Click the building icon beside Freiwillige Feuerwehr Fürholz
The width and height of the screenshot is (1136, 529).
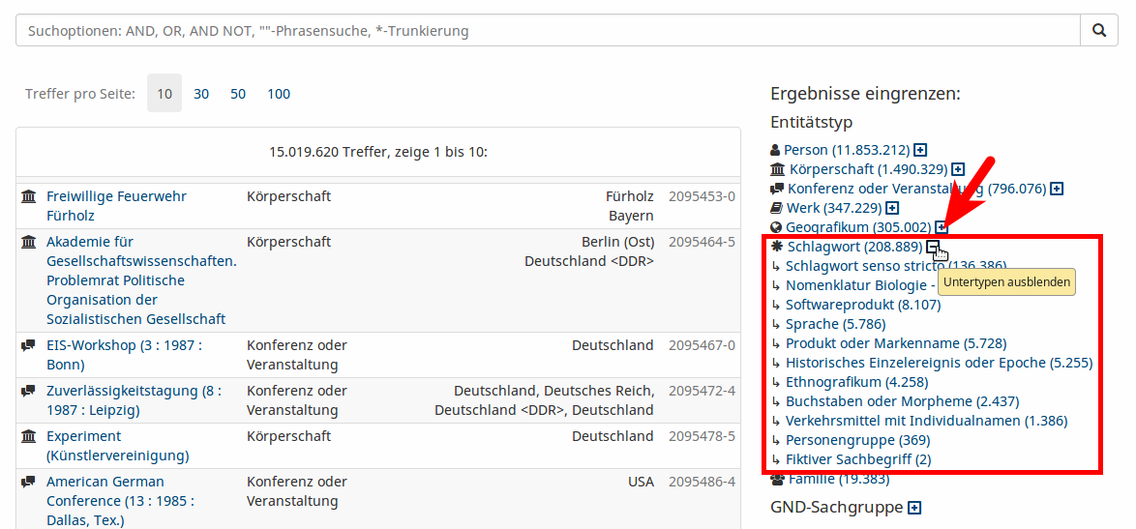(29, 196)
